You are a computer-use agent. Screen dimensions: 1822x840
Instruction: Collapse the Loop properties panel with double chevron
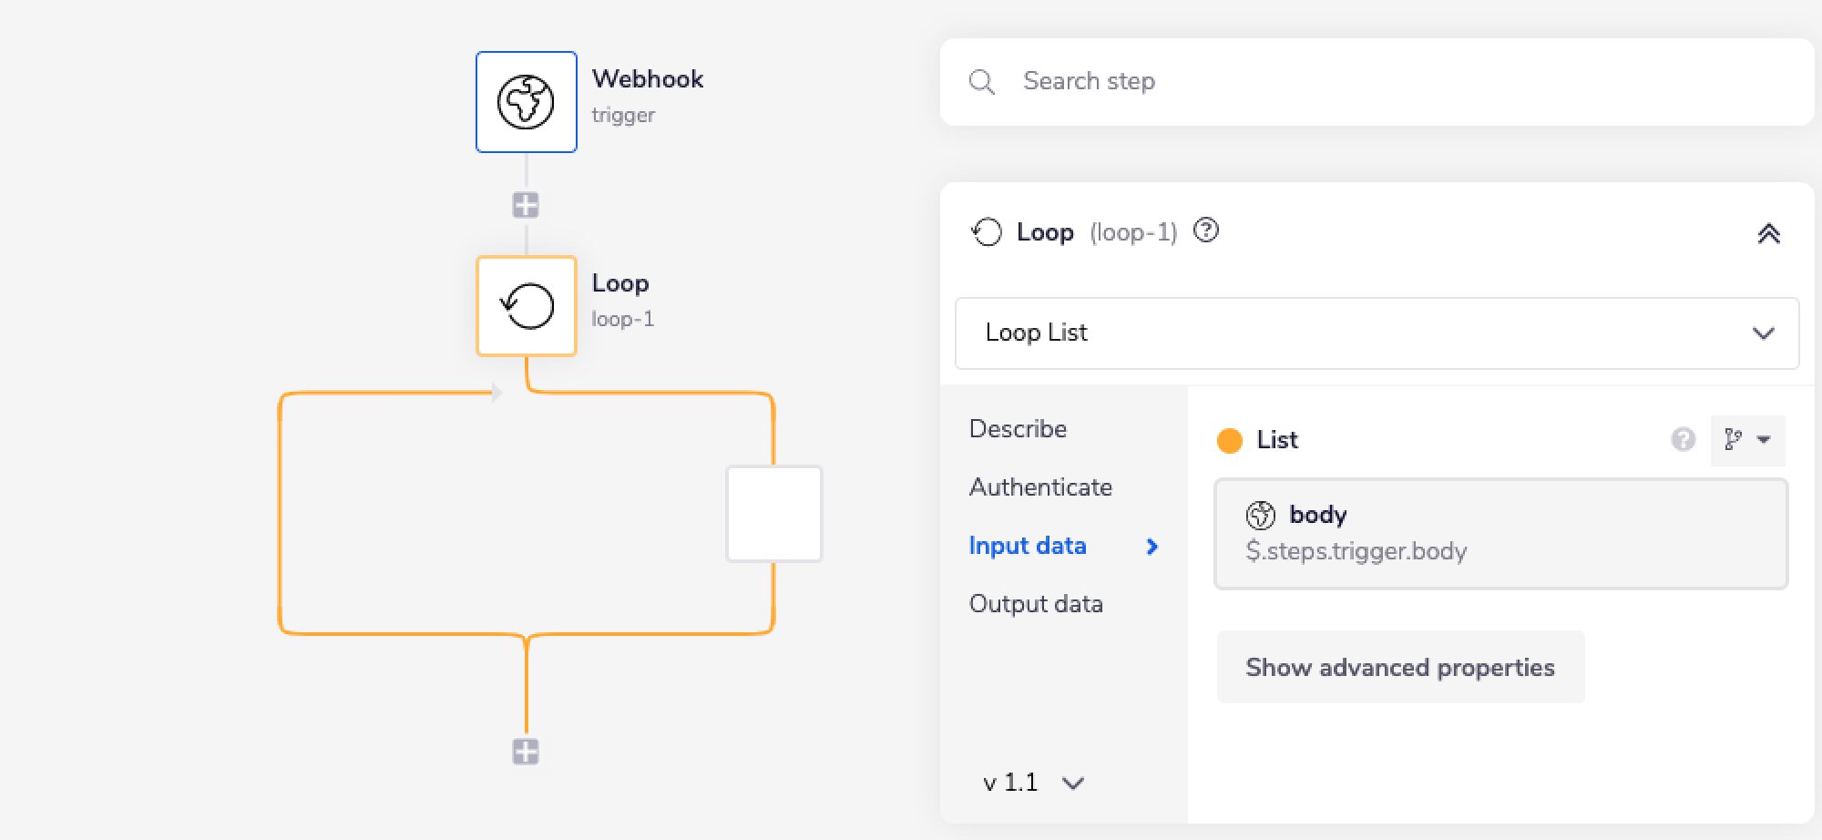[x=1769, y=233]
